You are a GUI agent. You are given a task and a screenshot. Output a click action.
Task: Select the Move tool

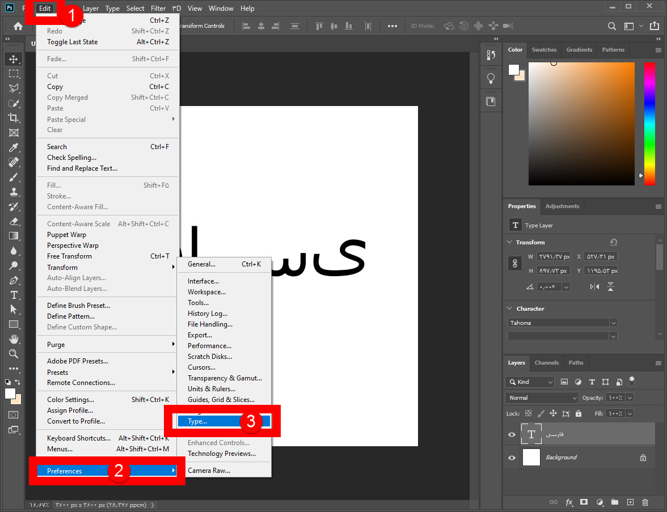point(14,59)
